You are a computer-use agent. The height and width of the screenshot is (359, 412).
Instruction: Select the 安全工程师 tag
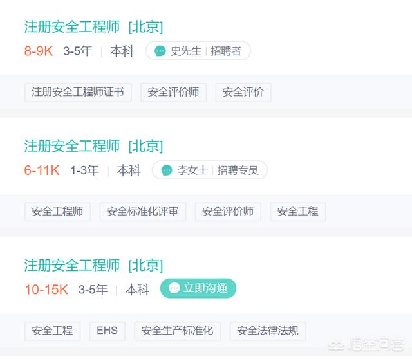58,212
